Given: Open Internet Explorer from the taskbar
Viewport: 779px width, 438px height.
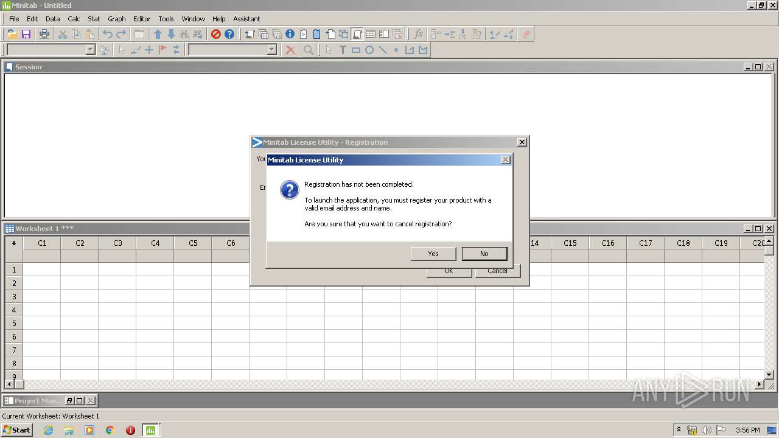Looking at the screenshot, I should tap(49, 430).
